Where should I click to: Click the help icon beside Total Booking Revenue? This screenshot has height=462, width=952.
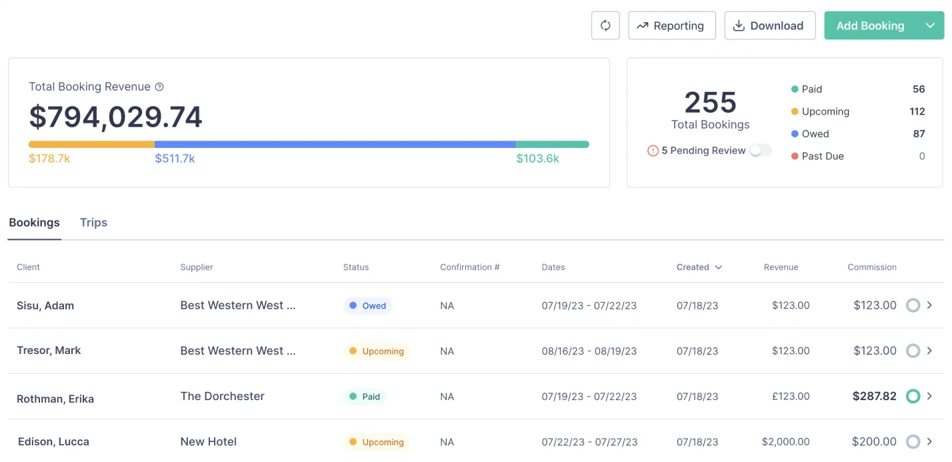159,87
